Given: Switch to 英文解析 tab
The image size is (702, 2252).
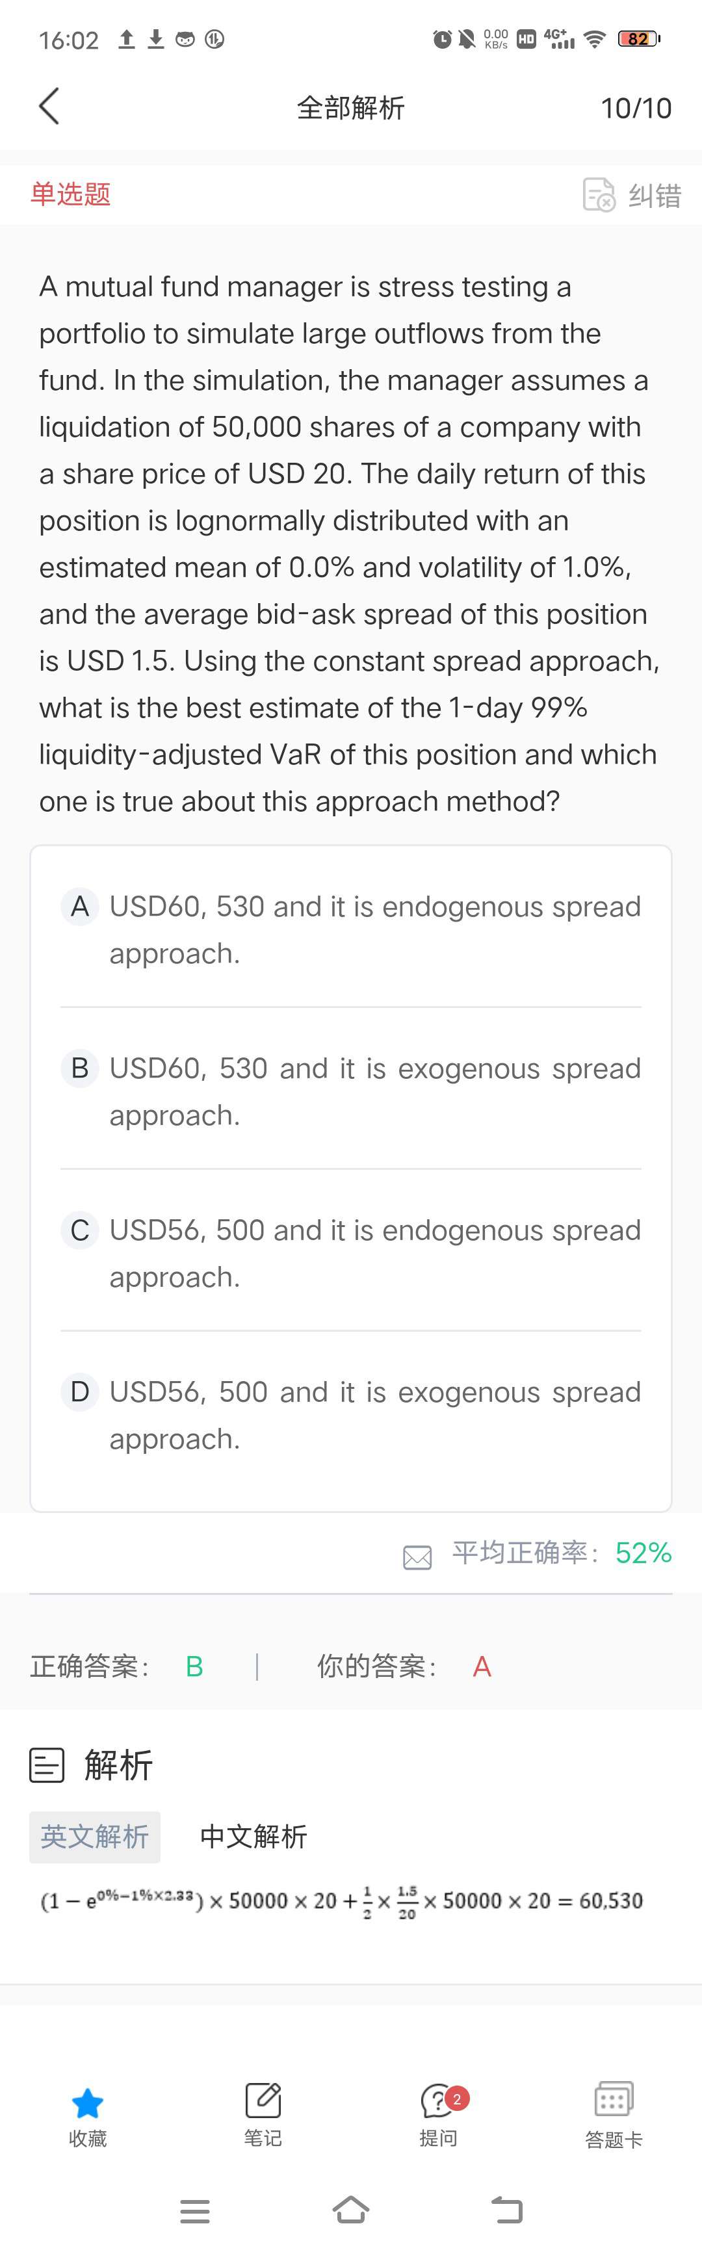Looking at the screenshot, I should pos(94,1837).
